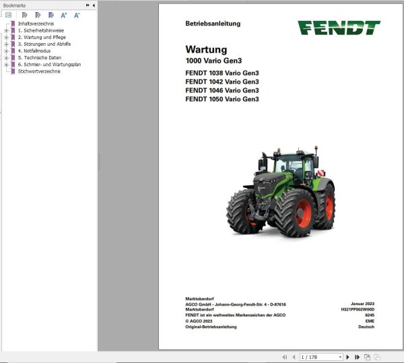This screenshot has height=363, width=404.
Task: Decrease bookmark text size with A-
Action: [77, 15]
